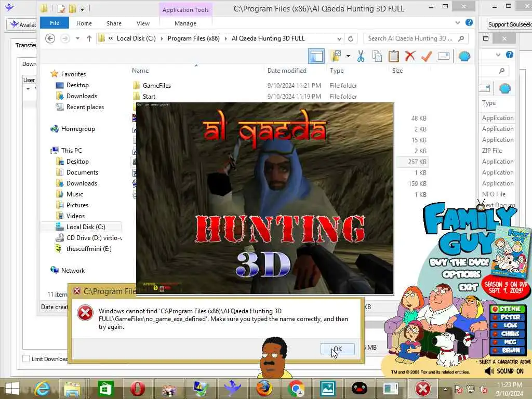This screenshot has width=532, height=399.
Task: Open the Manage ribbon tab
Action: (185, 23)
